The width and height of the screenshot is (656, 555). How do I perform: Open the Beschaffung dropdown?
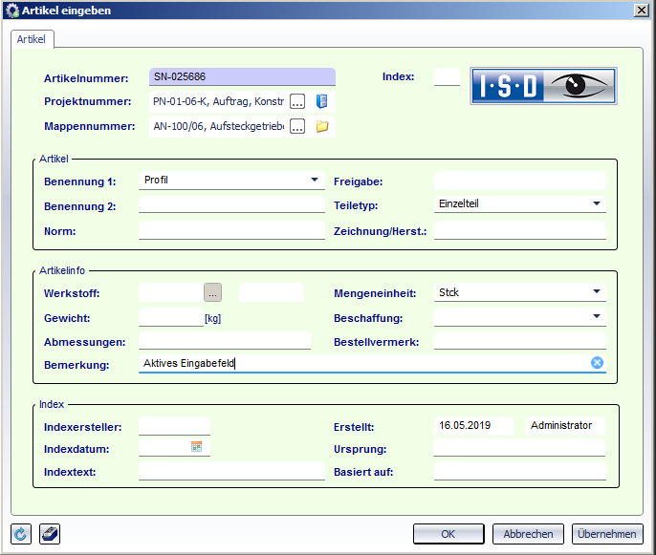(x=596, y=316)
